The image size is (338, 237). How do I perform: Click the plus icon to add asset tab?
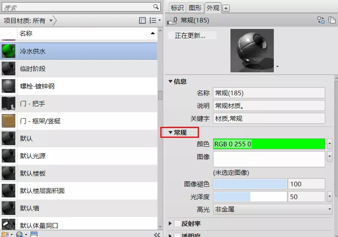(x=226, y=8)
